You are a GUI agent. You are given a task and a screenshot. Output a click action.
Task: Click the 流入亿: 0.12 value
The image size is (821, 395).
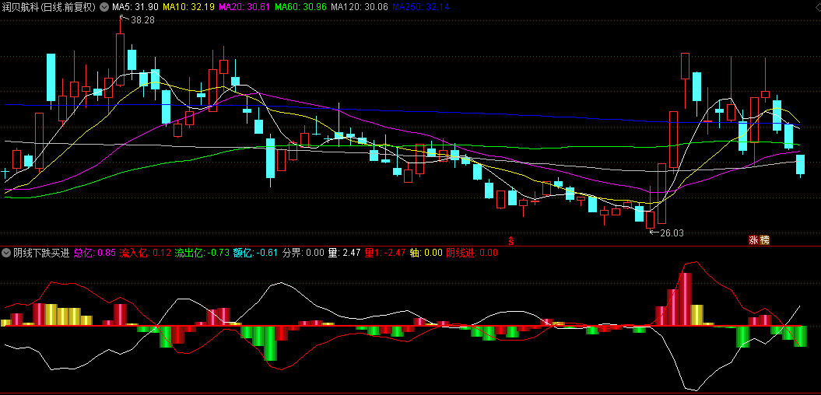(146, 253)
